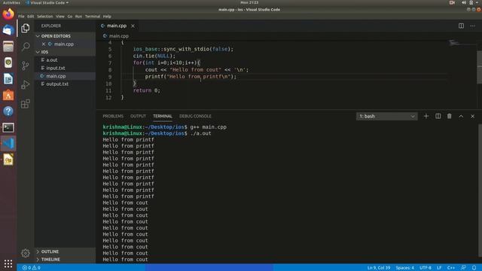482x271 pixels.
Task: Expand the Outline section
Action: pyautogui.click(x=65, y=251)
